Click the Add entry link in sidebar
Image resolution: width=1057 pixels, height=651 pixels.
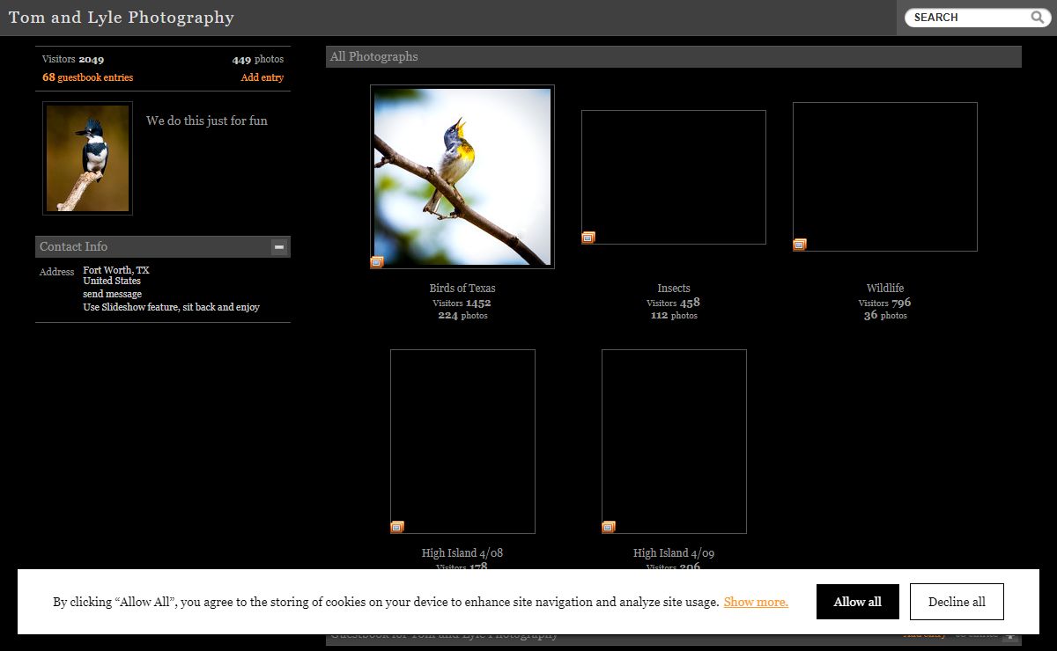(262, 77)
